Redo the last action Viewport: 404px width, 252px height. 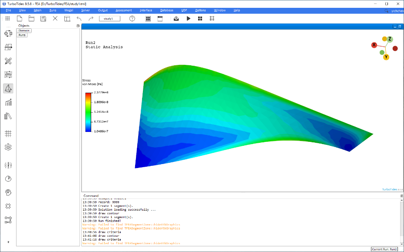tap(91, 19)
